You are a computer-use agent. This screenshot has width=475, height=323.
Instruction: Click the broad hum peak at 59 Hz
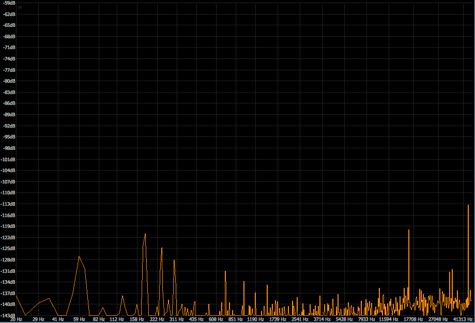[x=79, y=257]
